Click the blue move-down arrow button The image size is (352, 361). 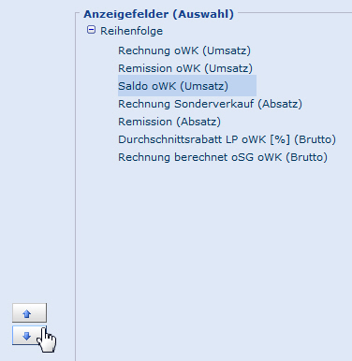(x=29, y=336)
